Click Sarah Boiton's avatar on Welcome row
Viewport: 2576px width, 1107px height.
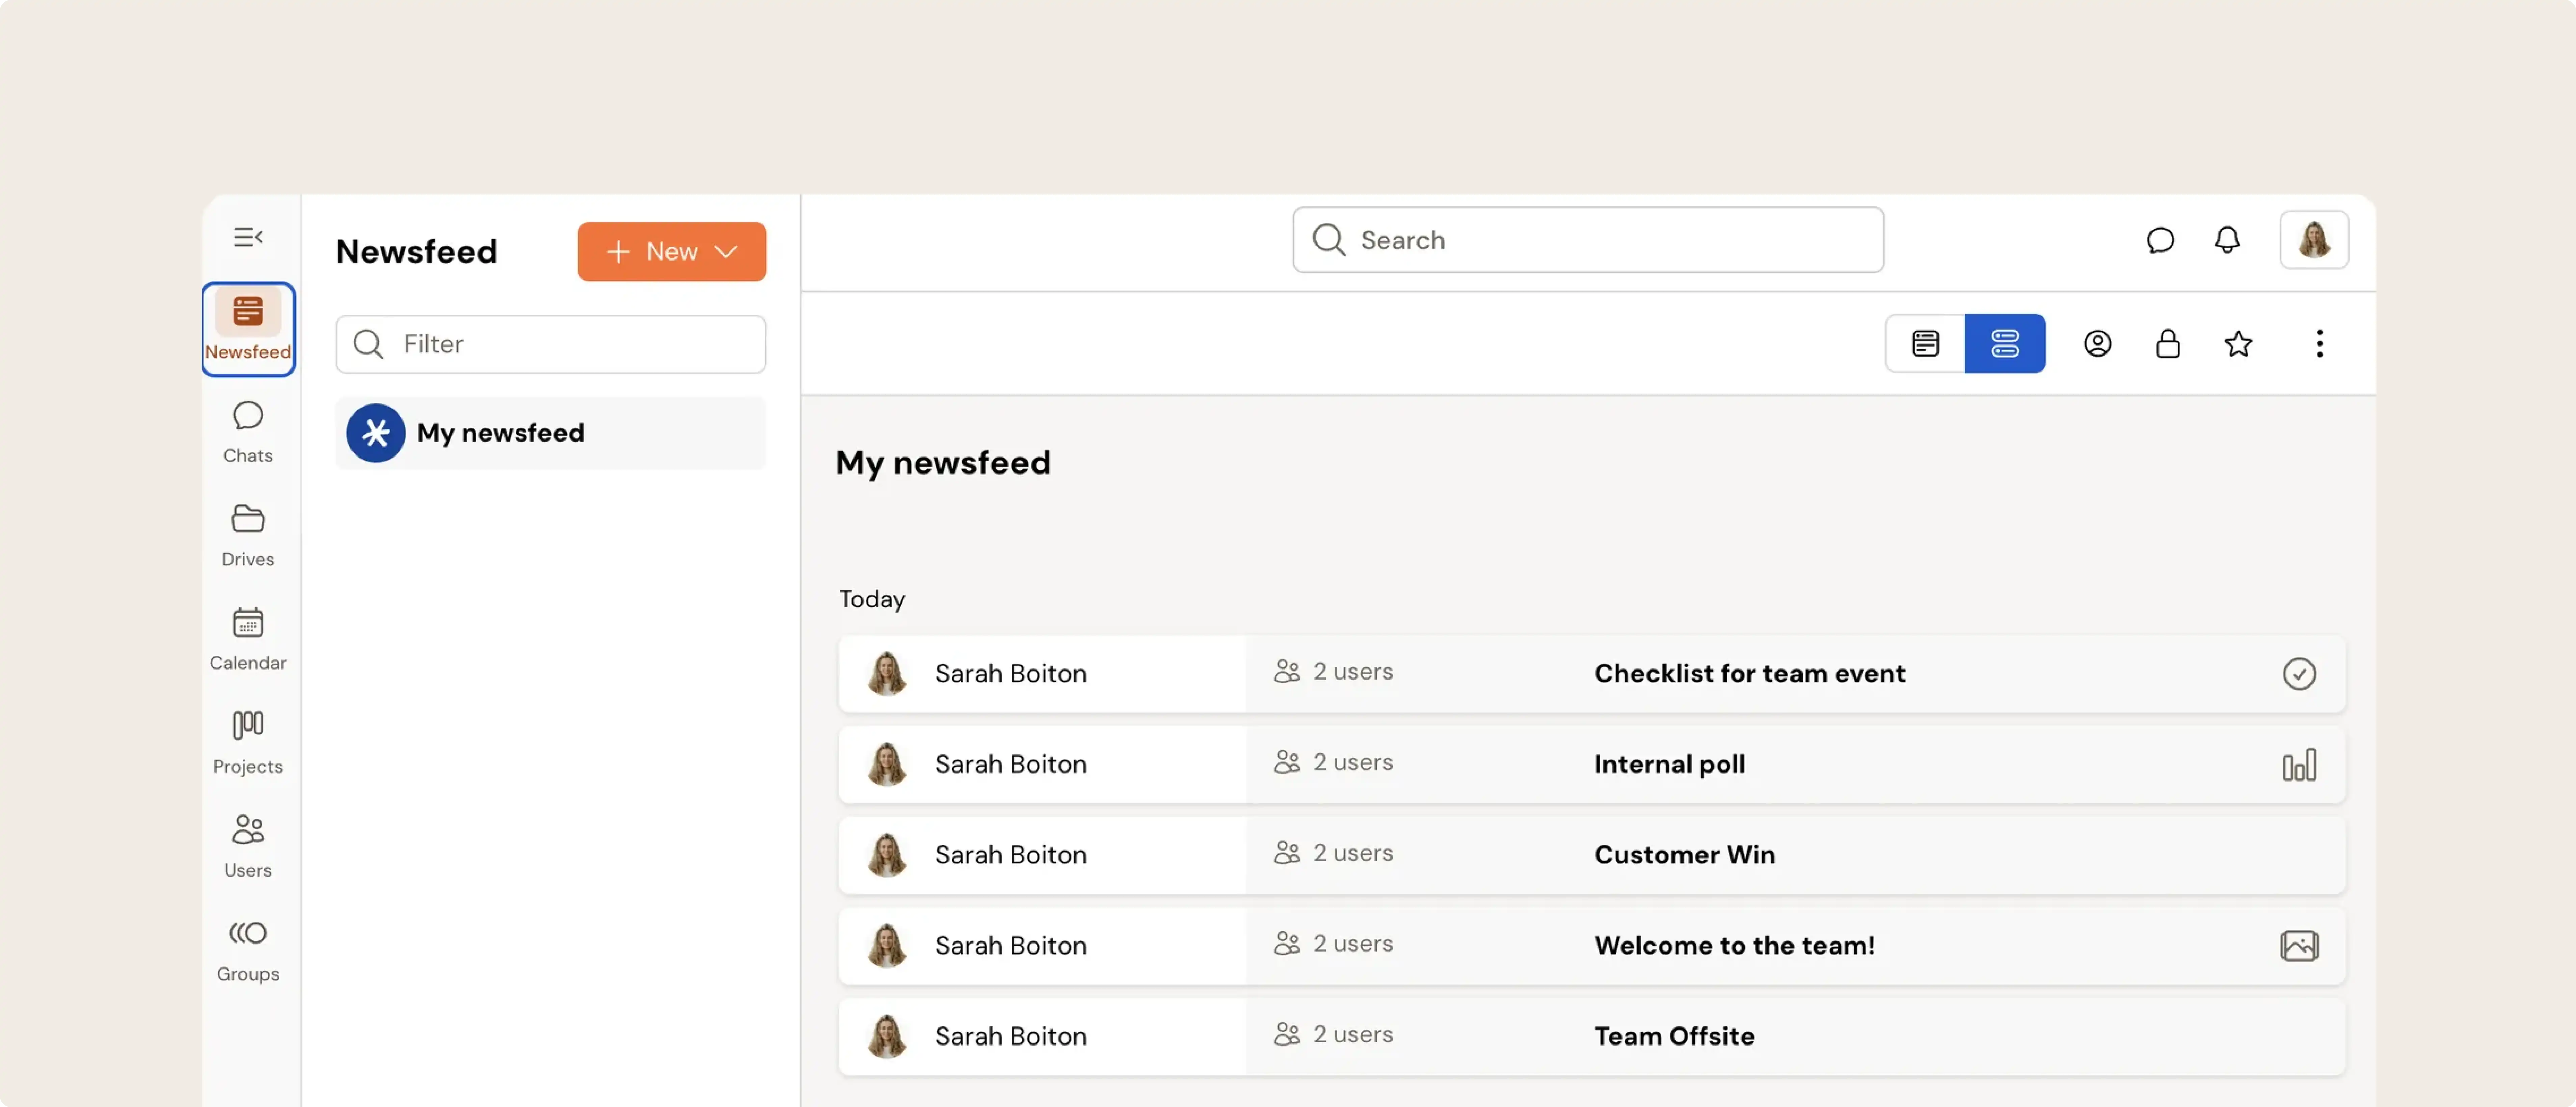887,946
